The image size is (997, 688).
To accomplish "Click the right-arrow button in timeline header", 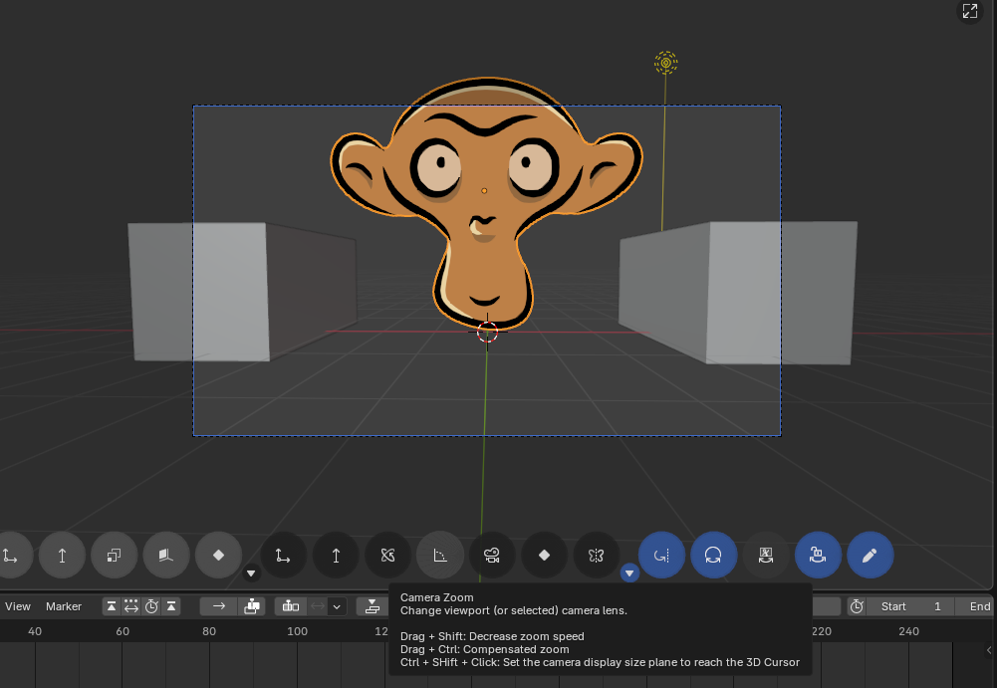I will point(219,606).
